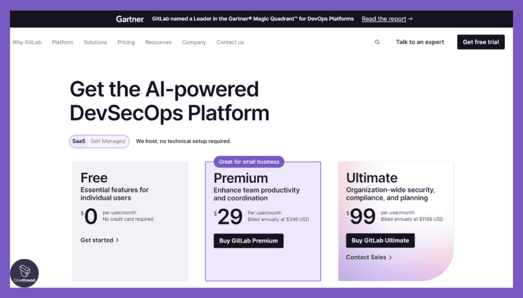Click Get started on the Free plan

click(x=100, y=240)
